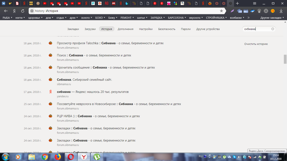Switch to Загрузки tab
287x161 pixels.
[90, 29]
